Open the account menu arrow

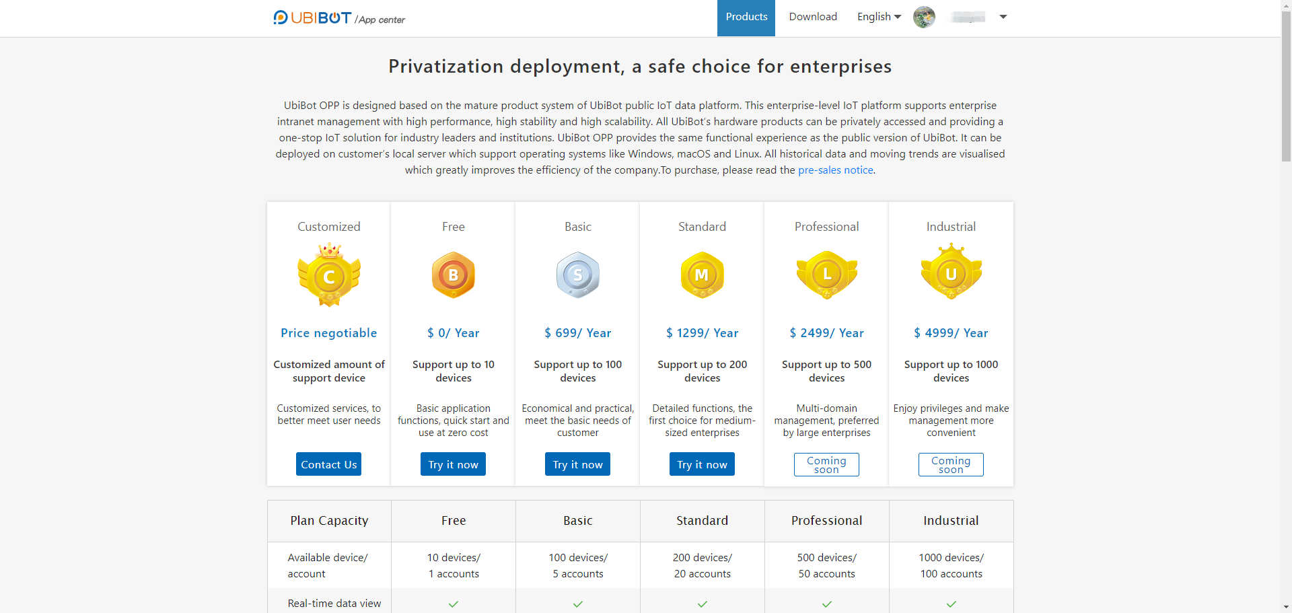pos(1003,17)
